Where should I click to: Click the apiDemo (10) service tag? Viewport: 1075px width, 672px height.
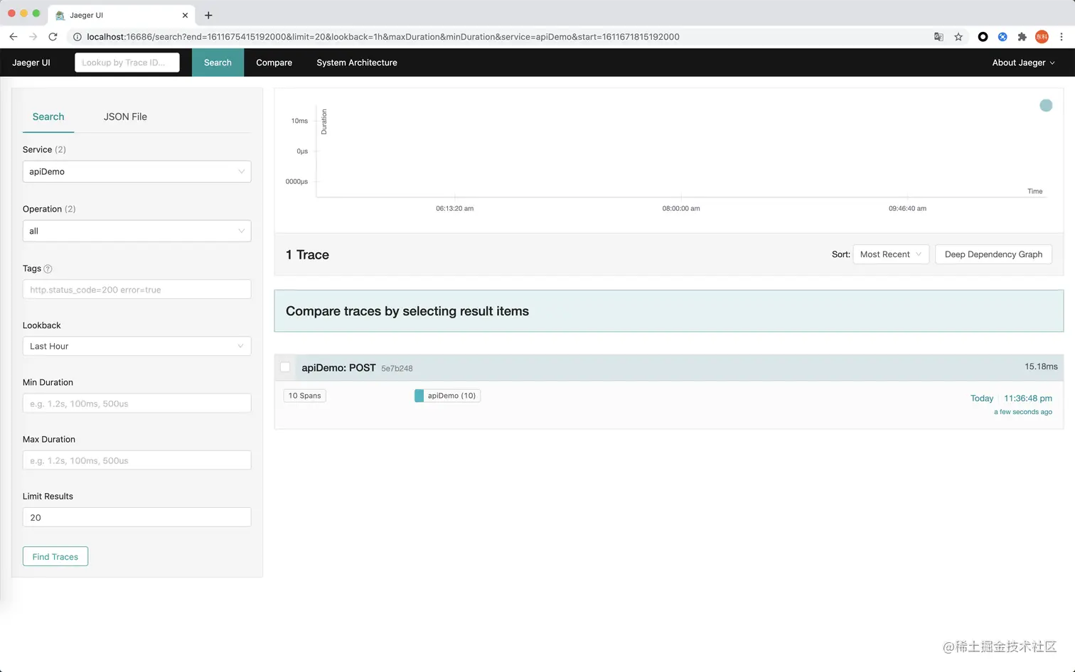click(447, 396)
